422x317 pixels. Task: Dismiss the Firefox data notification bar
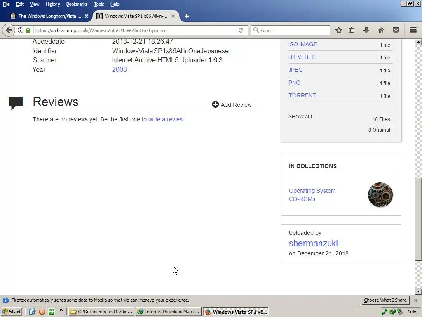(416, 300)
